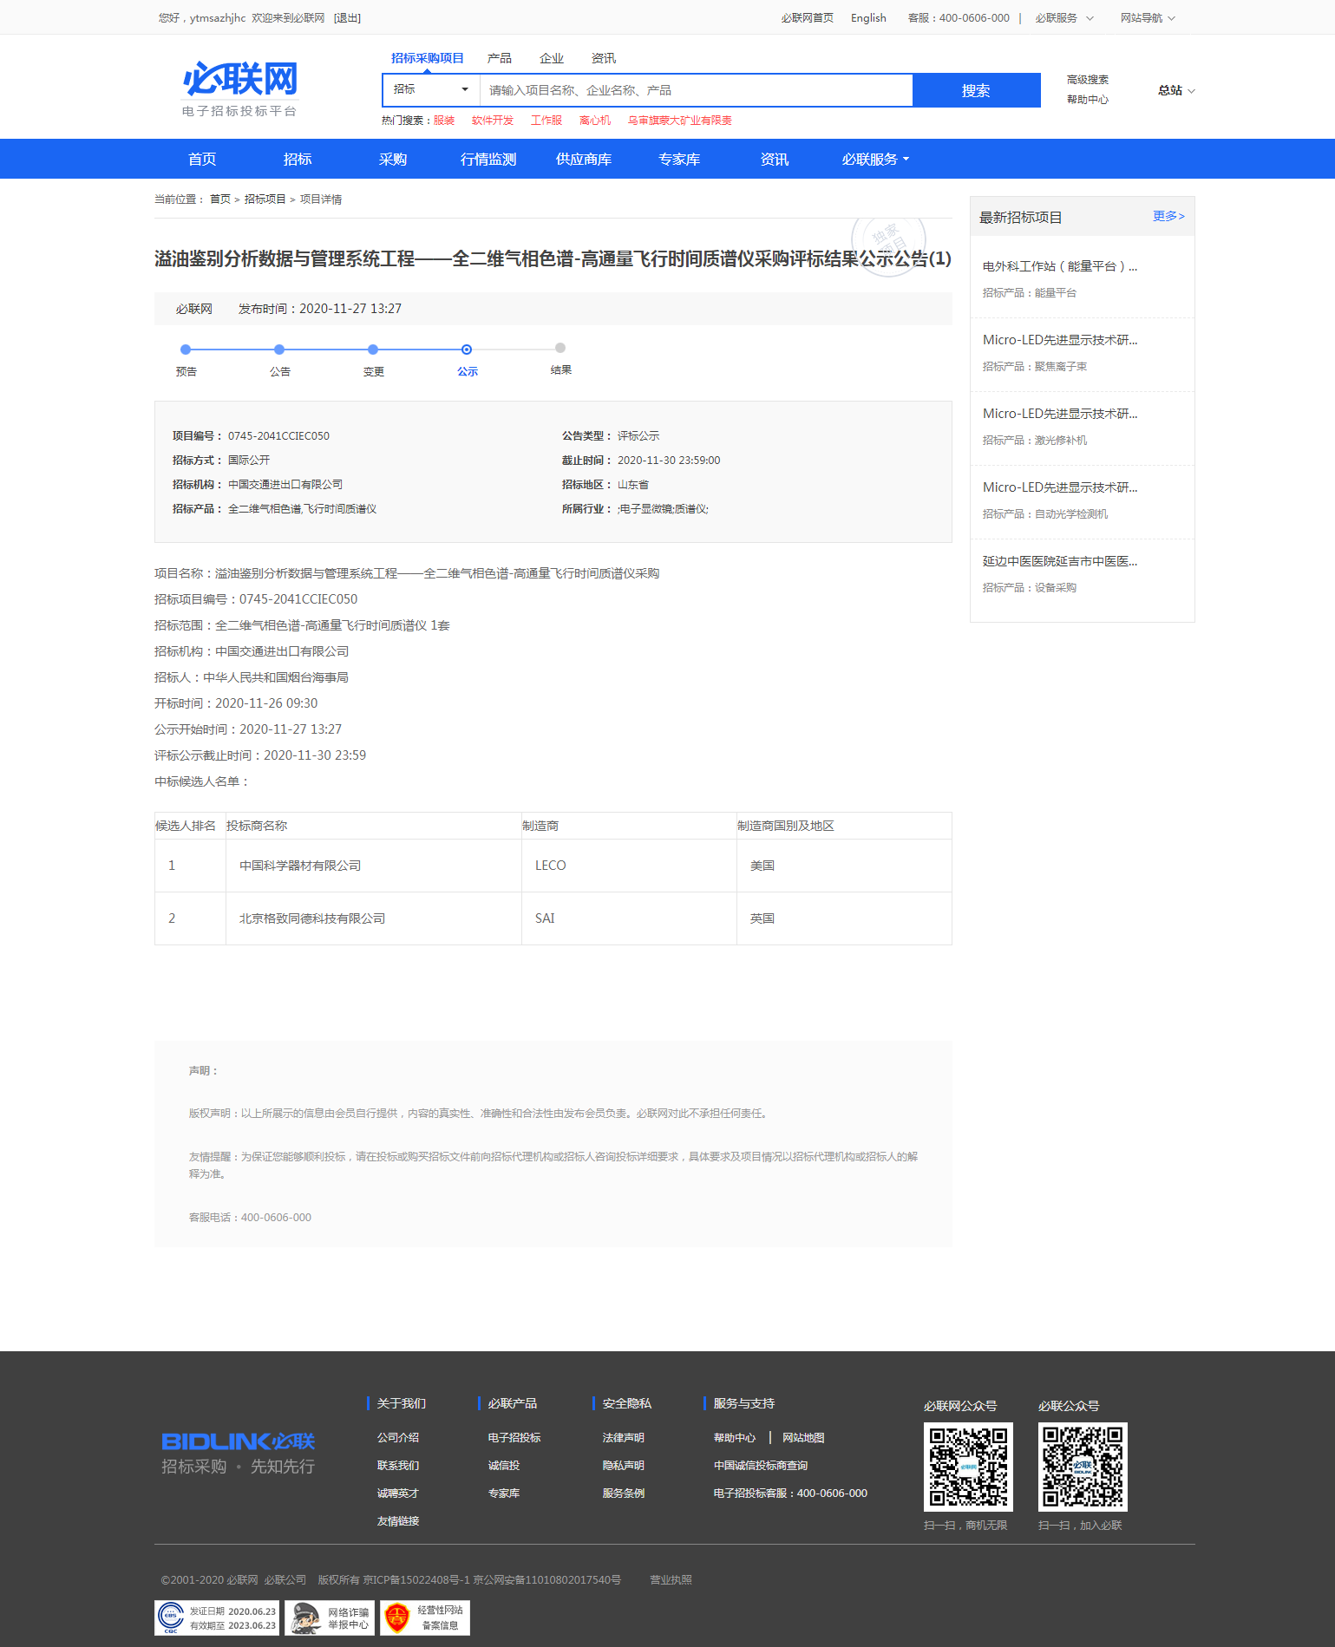Open the CBC certification badge
Screen dimensions: 1335x1647
[217, 1618]
